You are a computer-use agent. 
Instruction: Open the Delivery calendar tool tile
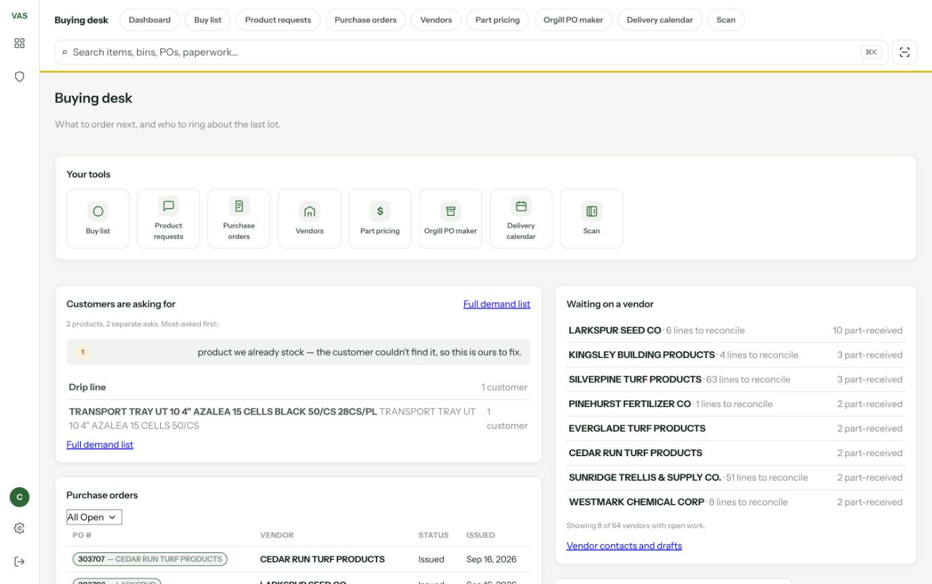tap(521, 219)
